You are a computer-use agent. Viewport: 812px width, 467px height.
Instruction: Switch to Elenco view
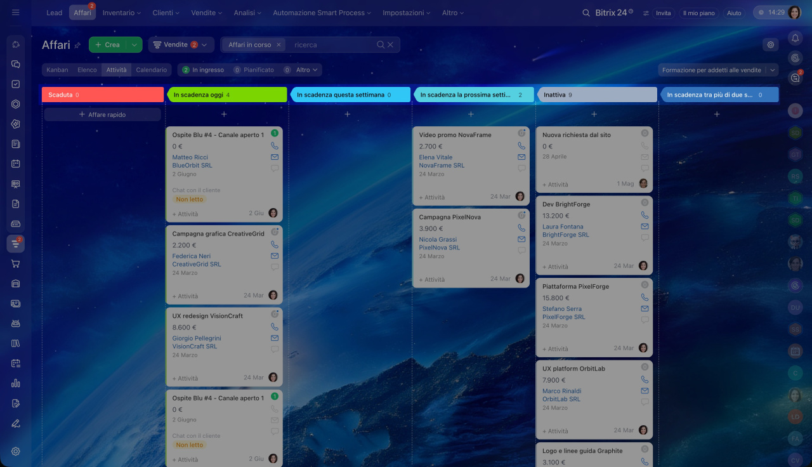click(87, 70)
